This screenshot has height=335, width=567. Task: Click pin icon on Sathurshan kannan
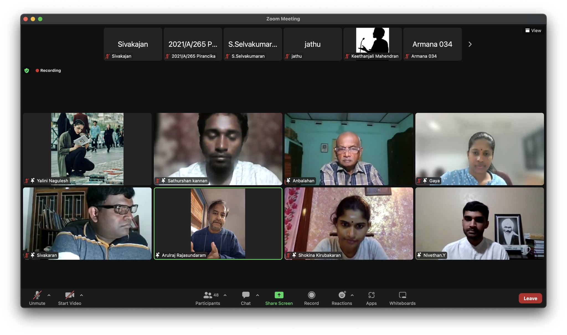(163, 181)
